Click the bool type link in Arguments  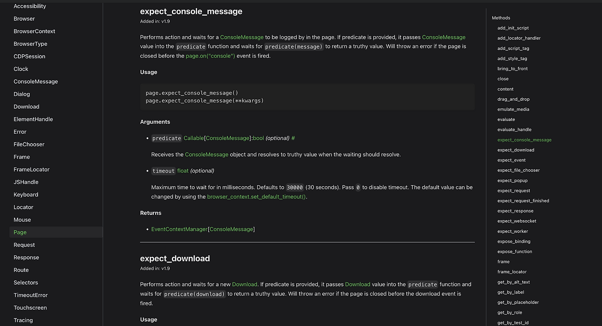click(x=258, y=138)
